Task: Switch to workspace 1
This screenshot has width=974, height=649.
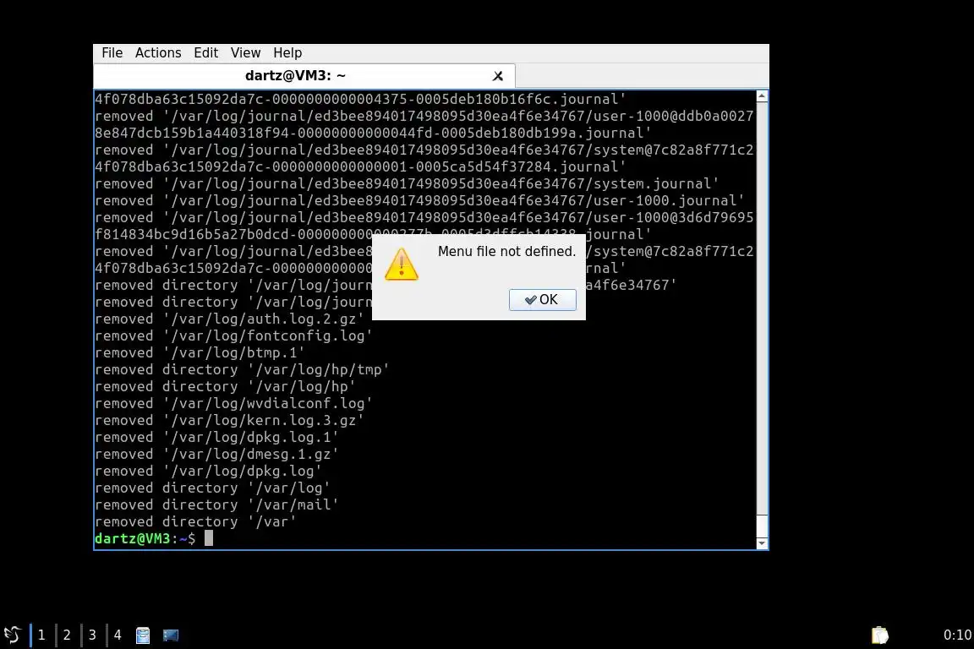Action: click(x=41, y=635)
